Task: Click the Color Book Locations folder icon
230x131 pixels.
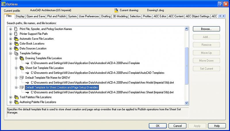Action: (x=16, y=43)
